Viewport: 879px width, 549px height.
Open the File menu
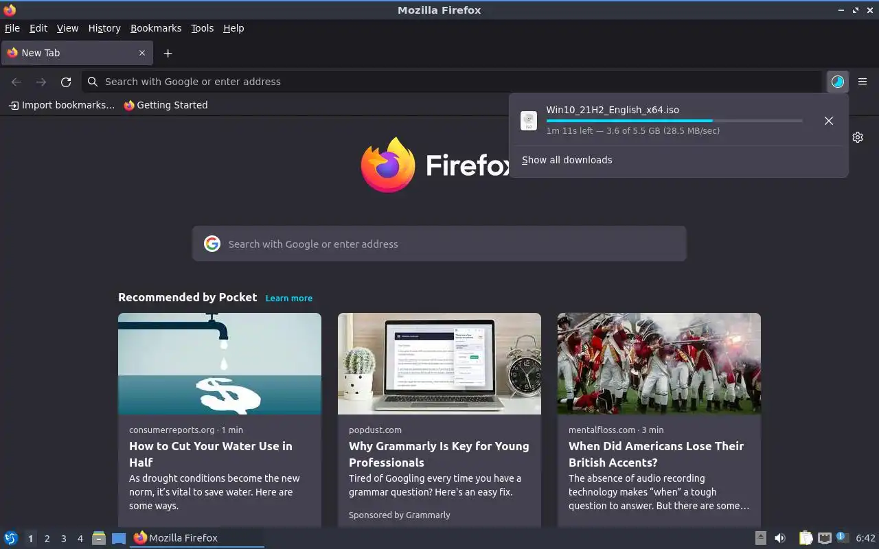click(x=12, y=28)
